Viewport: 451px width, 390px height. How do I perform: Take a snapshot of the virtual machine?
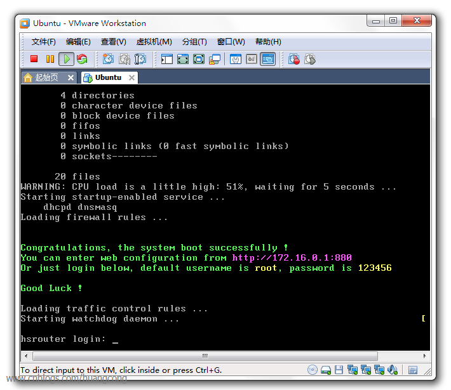coord(108,59)
